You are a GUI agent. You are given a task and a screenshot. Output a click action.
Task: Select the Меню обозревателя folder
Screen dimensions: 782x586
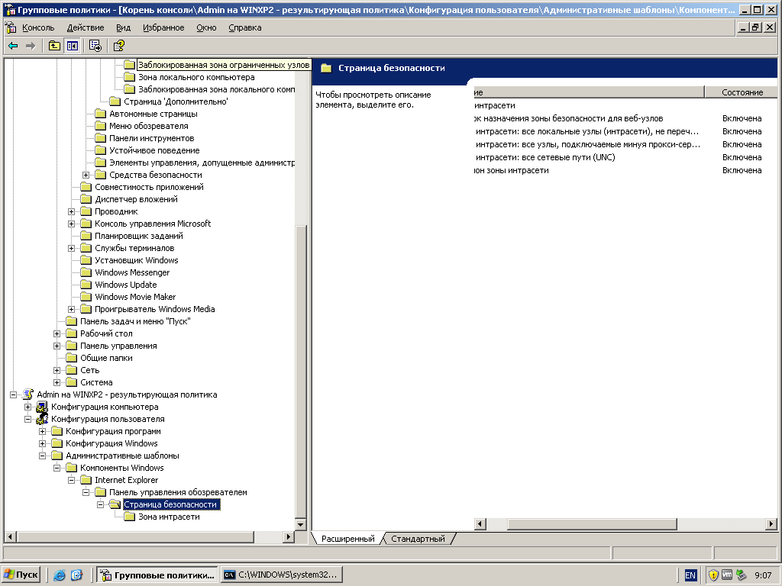[149, 126]
